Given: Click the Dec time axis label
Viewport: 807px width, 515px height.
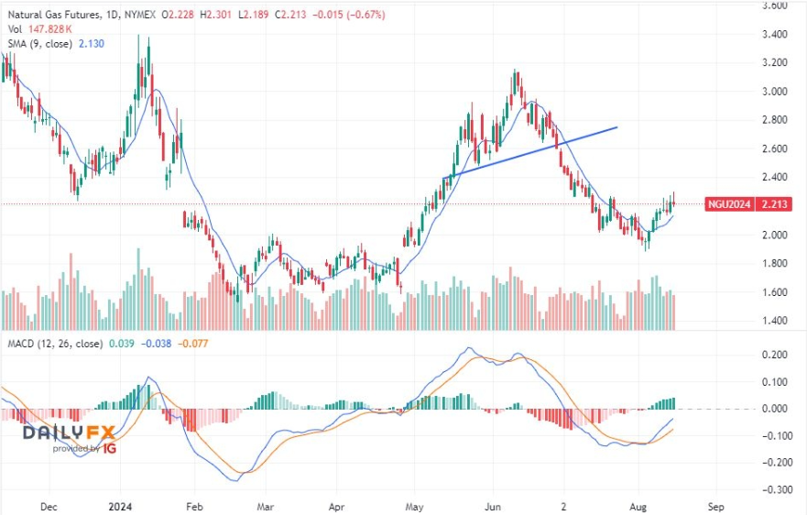Looking at the screenshot, I should click(49, 507).
